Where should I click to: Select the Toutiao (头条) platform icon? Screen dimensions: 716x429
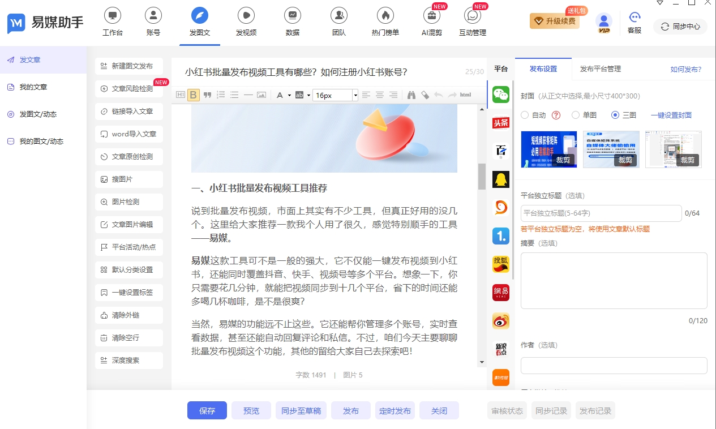pos(500,123)
